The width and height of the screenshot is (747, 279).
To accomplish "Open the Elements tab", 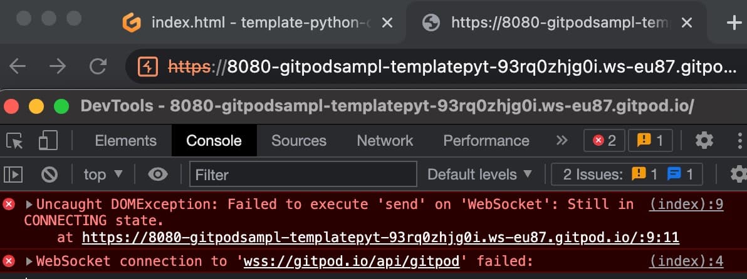I will (126, 141).
